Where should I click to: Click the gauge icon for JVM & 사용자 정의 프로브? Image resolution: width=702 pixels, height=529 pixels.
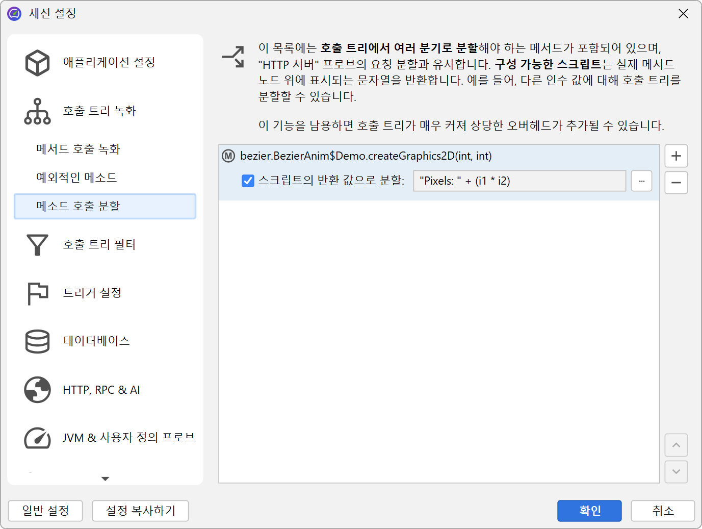[37, 438]
